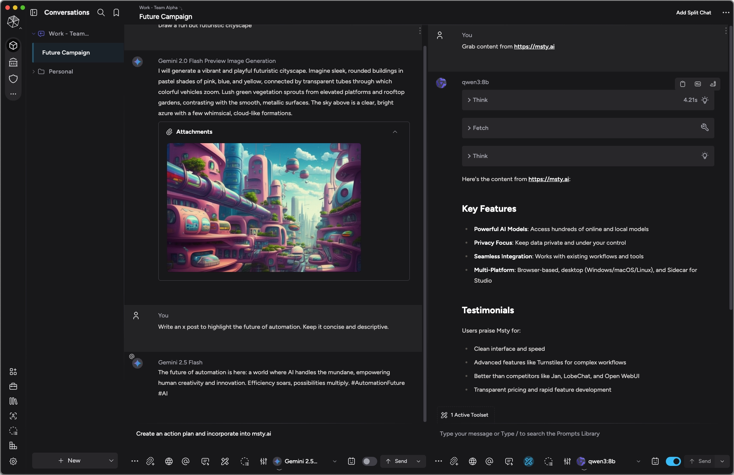Turn on the toggle switch next to Gemini Send
The height and width of the screenshot is (475, 734).
(x=369, y=461)
